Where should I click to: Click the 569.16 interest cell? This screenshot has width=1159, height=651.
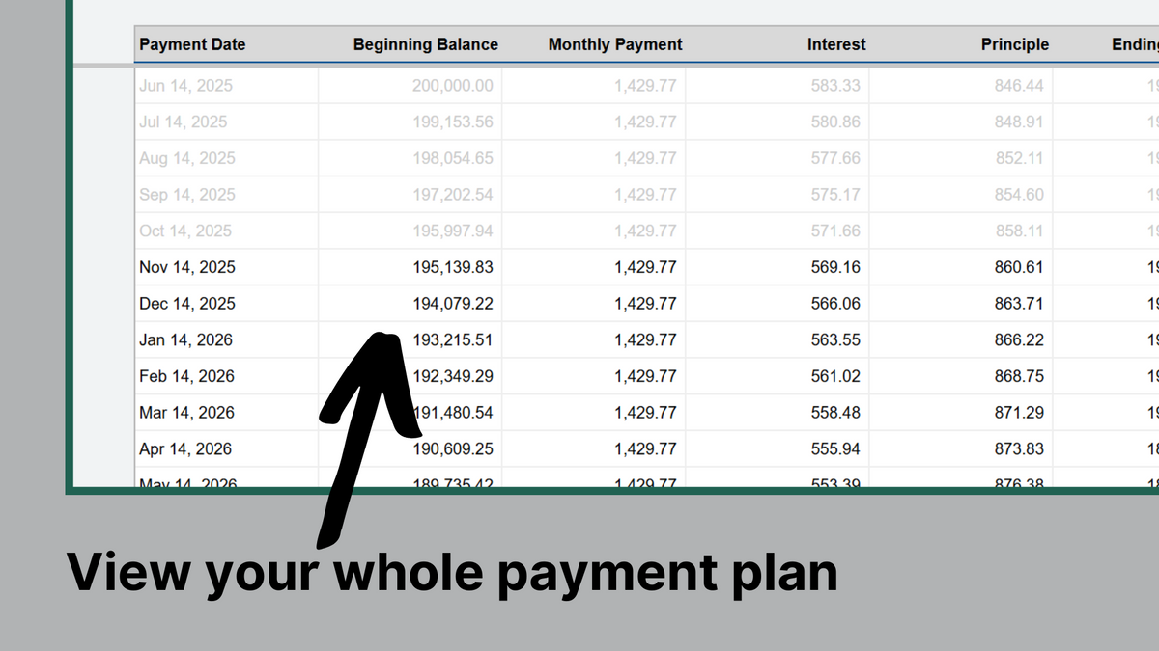777,267
